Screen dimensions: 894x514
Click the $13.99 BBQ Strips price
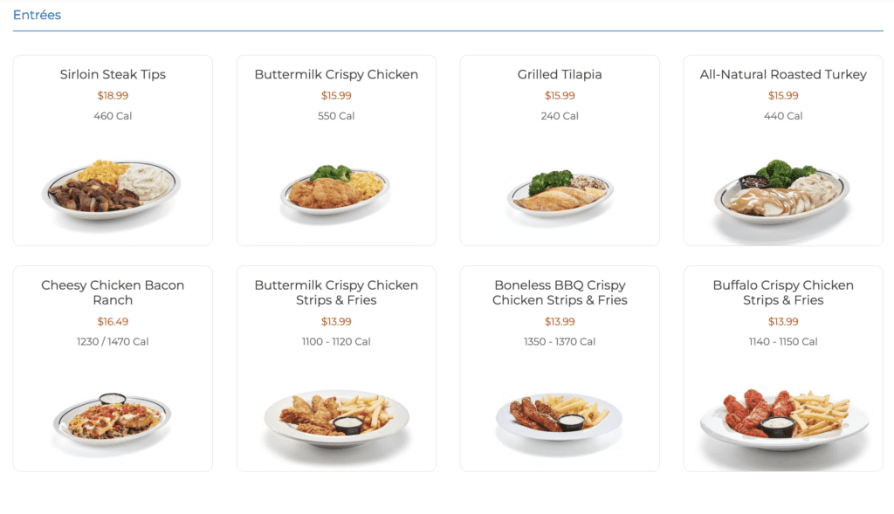(559, 321)
